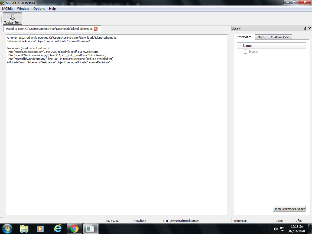312x234 pixels.
Task: Click the MCEdit title bar app icon
Action: [x=2, y=3]
